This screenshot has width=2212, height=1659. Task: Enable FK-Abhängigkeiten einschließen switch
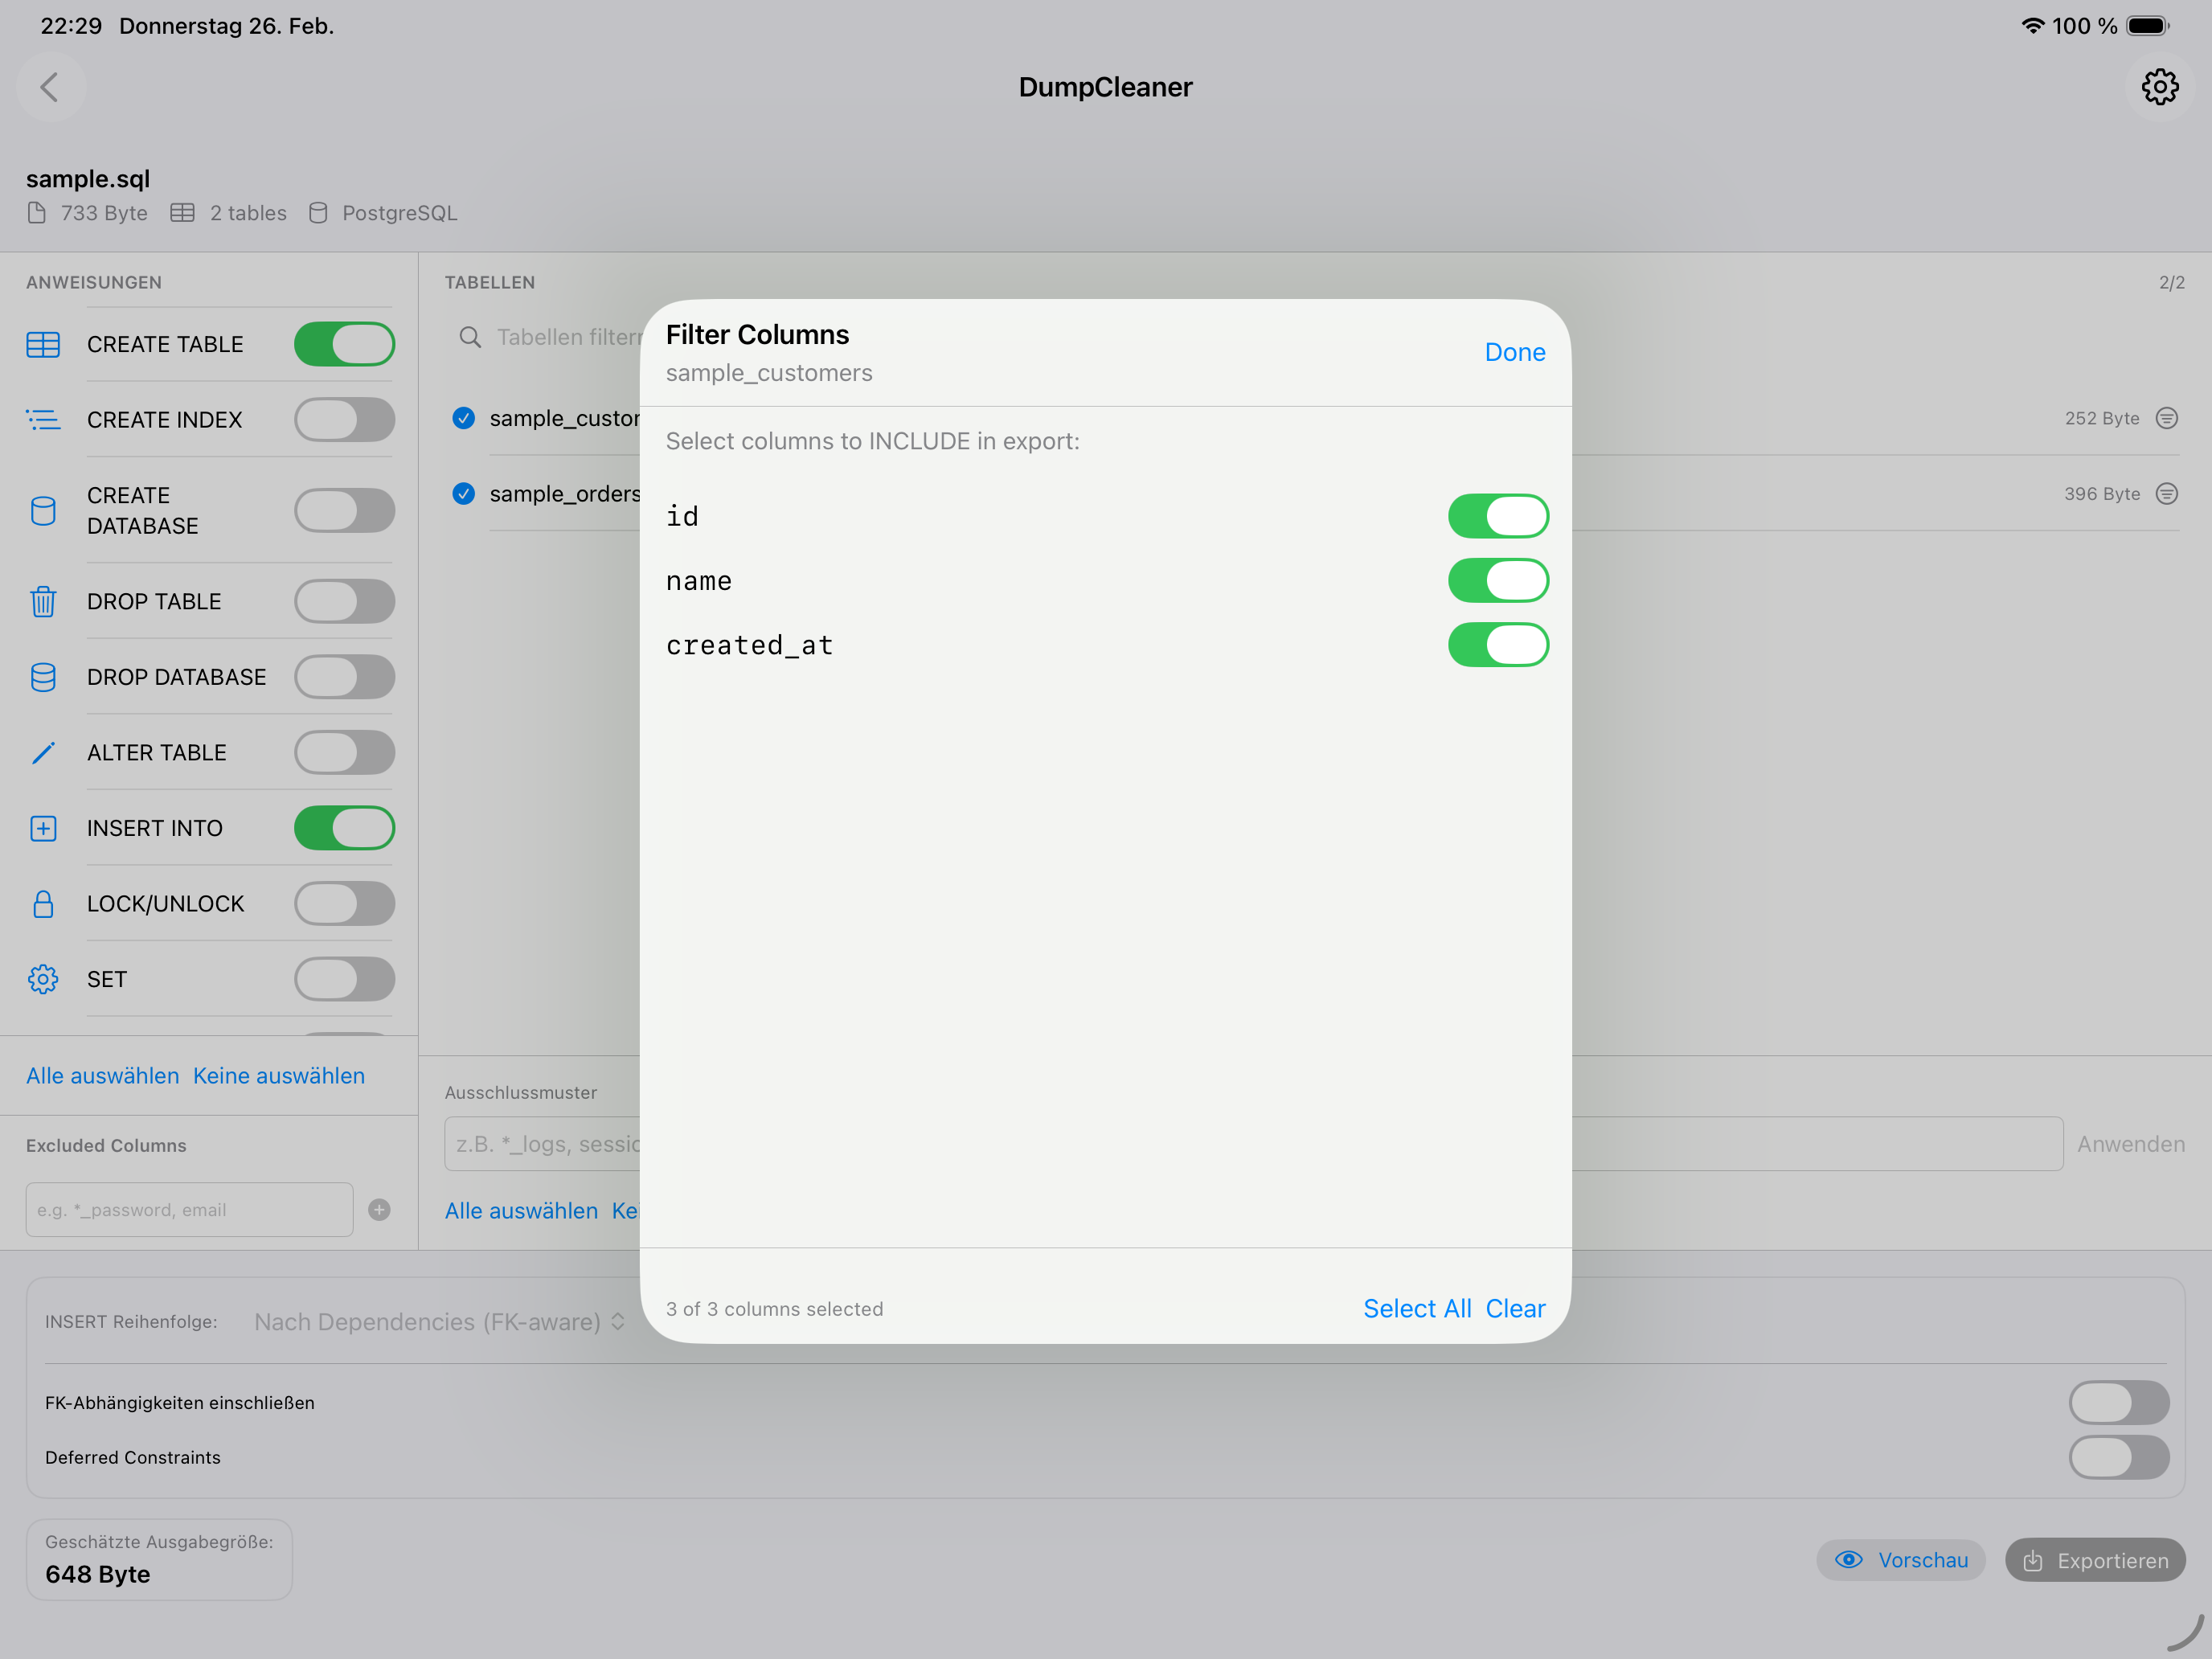coord(2118,1402)
